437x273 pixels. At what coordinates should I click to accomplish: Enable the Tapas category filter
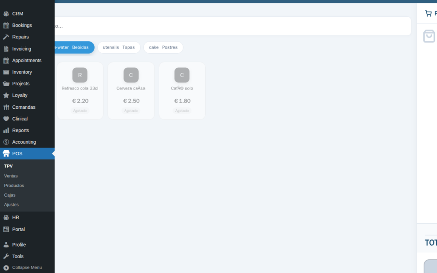click(119, 47)
